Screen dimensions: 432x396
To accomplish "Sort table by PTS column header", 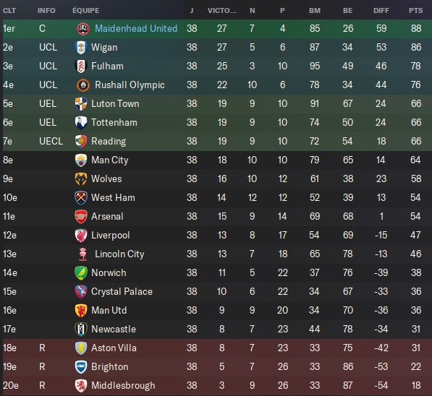I will click(416, 10).
